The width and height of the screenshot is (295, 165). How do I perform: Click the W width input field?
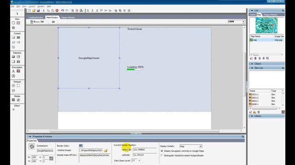point(35,157)
